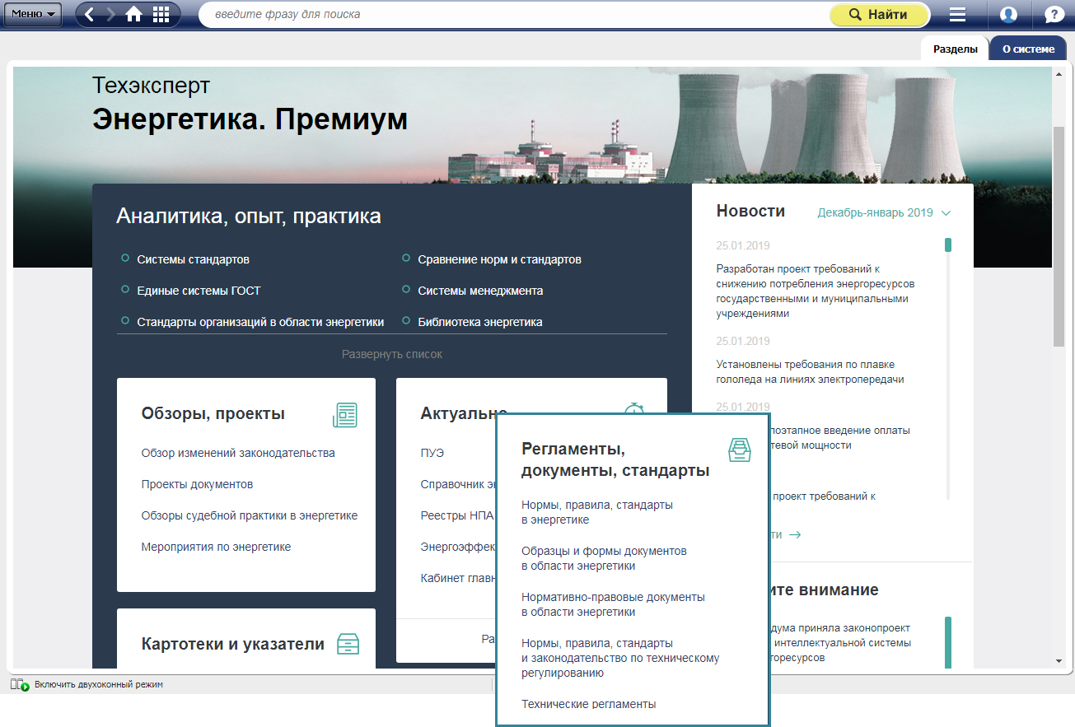The image size is (1075, 727).
Task: Click the Обзоры, проекты card heading
Action: click(x=213, y=413)
